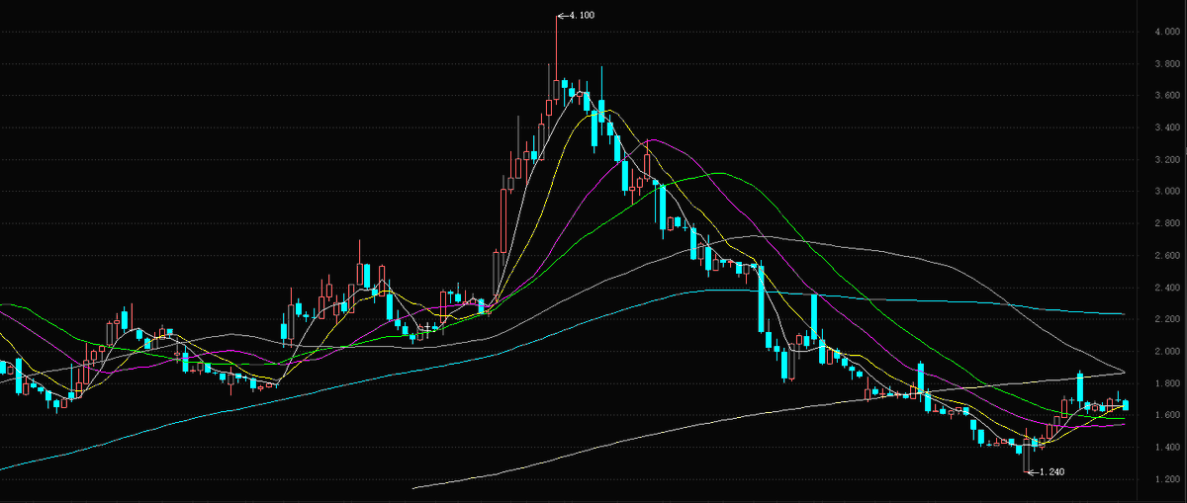The image size is (1187, 503).
Task: Select the 4.000 price axis label
Action: [1167, 33]
